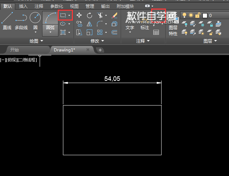The height and width of the screenshot is (176, 229).
Task: Click layer 0 white color swatch
Action: pos(205,16)
